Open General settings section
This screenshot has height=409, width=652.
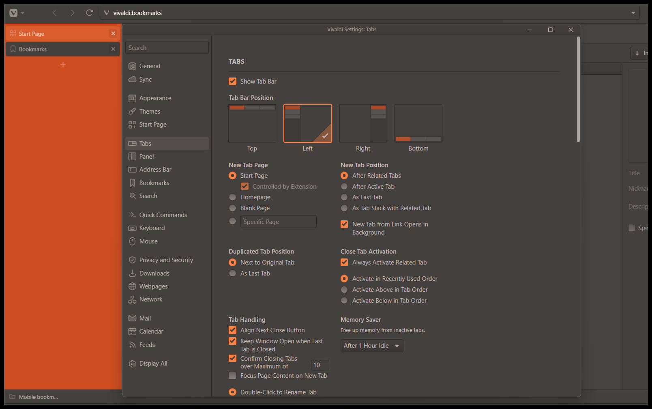(x=167, y=66)
